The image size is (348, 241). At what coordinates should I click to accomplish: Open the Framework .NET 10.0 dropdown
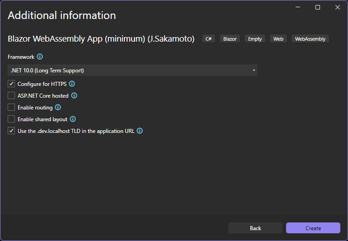pos(132,70)
